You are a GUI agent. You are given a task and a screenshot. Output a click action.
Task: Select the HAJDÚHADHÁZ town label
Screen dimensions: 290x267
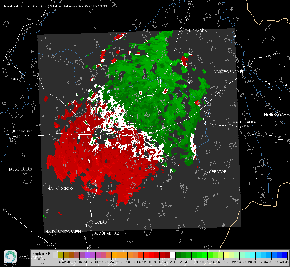[x=105, y=233]
